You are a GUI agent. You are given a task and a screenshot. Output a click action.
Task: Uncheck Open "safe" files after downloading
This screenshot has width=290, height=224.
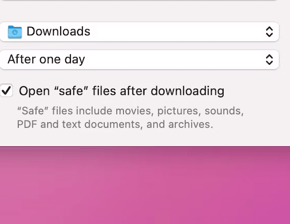(x=6, y=90)
